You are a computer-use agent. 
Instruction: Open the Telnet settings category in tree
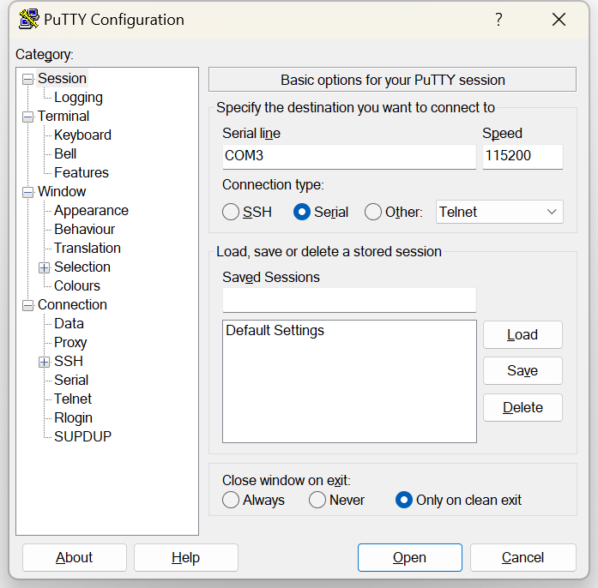pos(73,399)
